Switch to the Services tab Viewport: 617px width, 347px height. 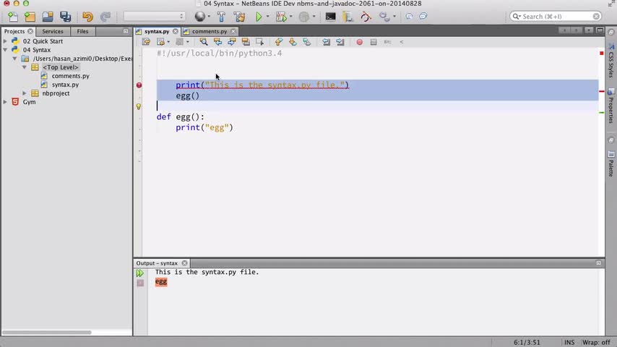point(52,31)
